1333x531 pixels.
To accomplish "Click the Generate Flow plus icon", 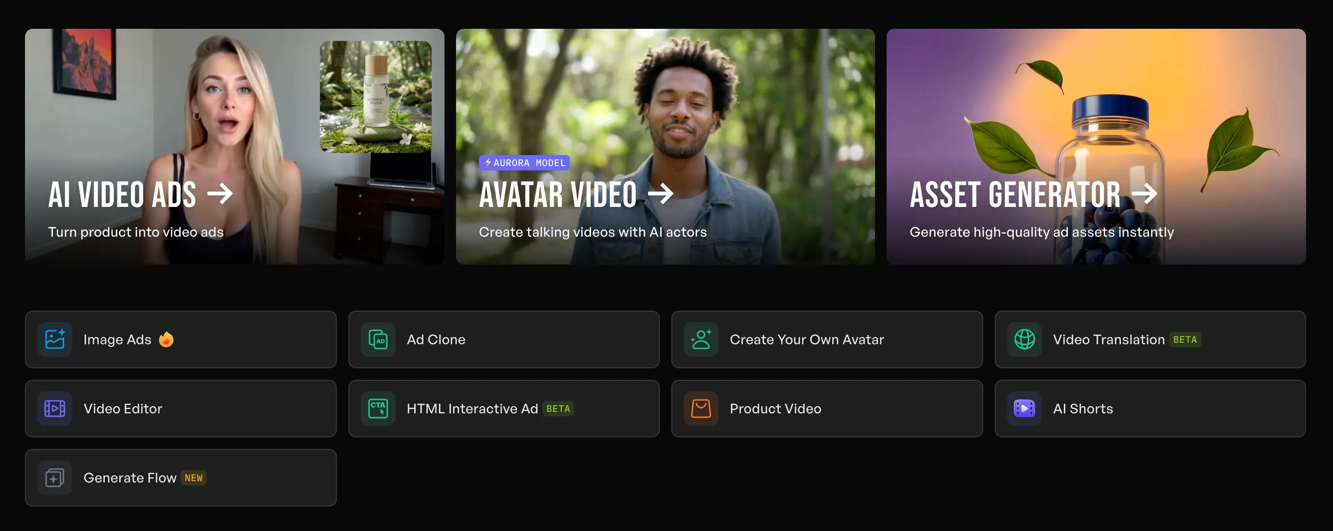I will tap(55, 478).
